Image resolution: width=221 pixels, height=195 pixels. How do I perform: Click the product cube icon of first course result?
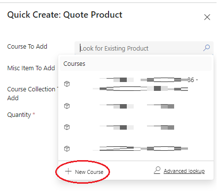coord(67,84)
